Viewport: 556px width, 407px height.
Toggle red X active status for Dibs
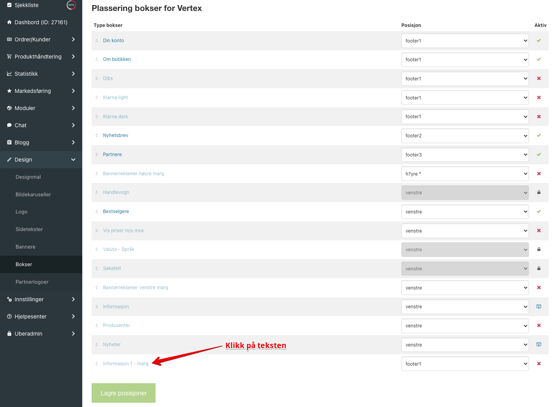point(539,78)
